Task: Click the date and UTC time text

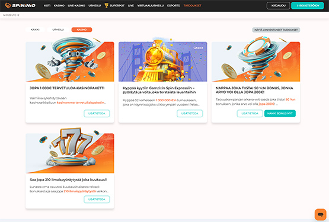Action: pyautogui.click(x=11, y=15)
